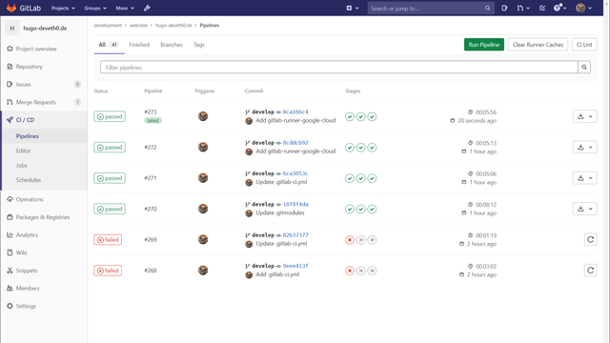610x343 pixels.
Task: Open artifacts download dropdown for pipeline #271
Action: click(x=584, y=178)
